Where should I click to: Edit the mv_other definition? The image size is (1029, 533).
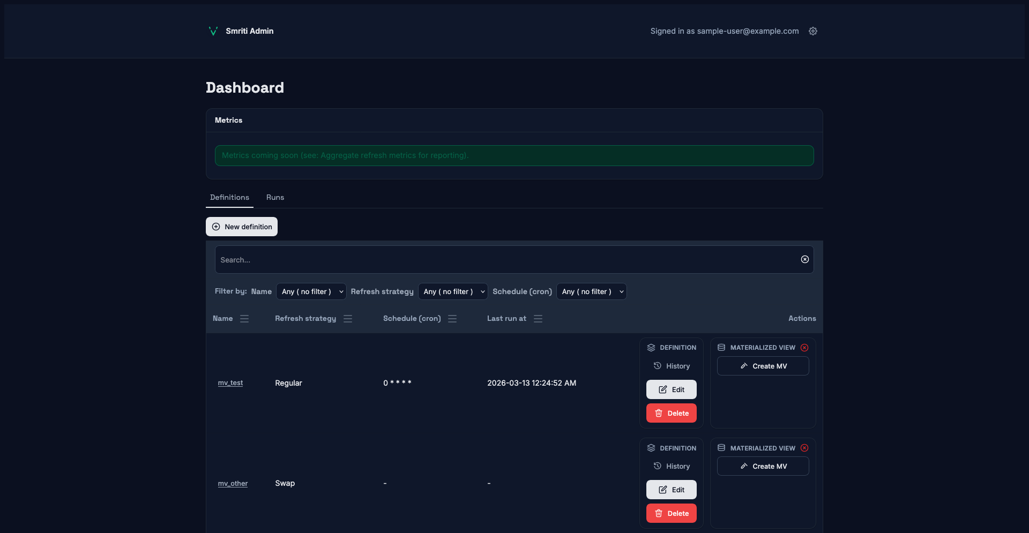tap(671, 490)
